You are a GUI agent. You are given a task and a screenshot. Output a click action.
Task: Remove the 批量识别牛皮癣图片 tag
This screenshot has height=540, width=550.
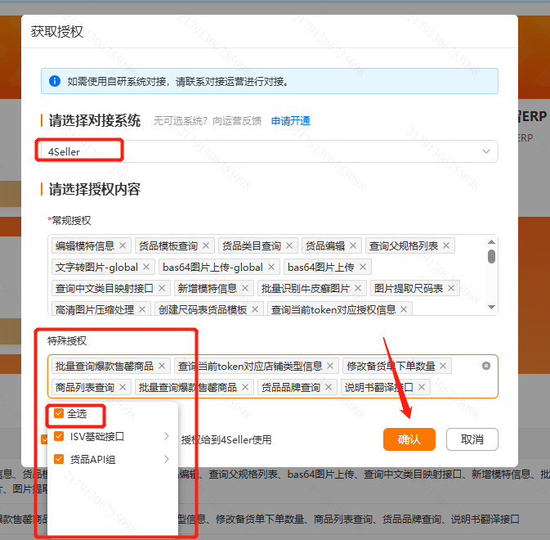(x=358, y=288)
